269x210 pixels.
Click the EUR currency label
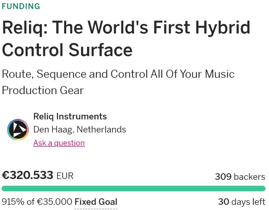point(65,176)
